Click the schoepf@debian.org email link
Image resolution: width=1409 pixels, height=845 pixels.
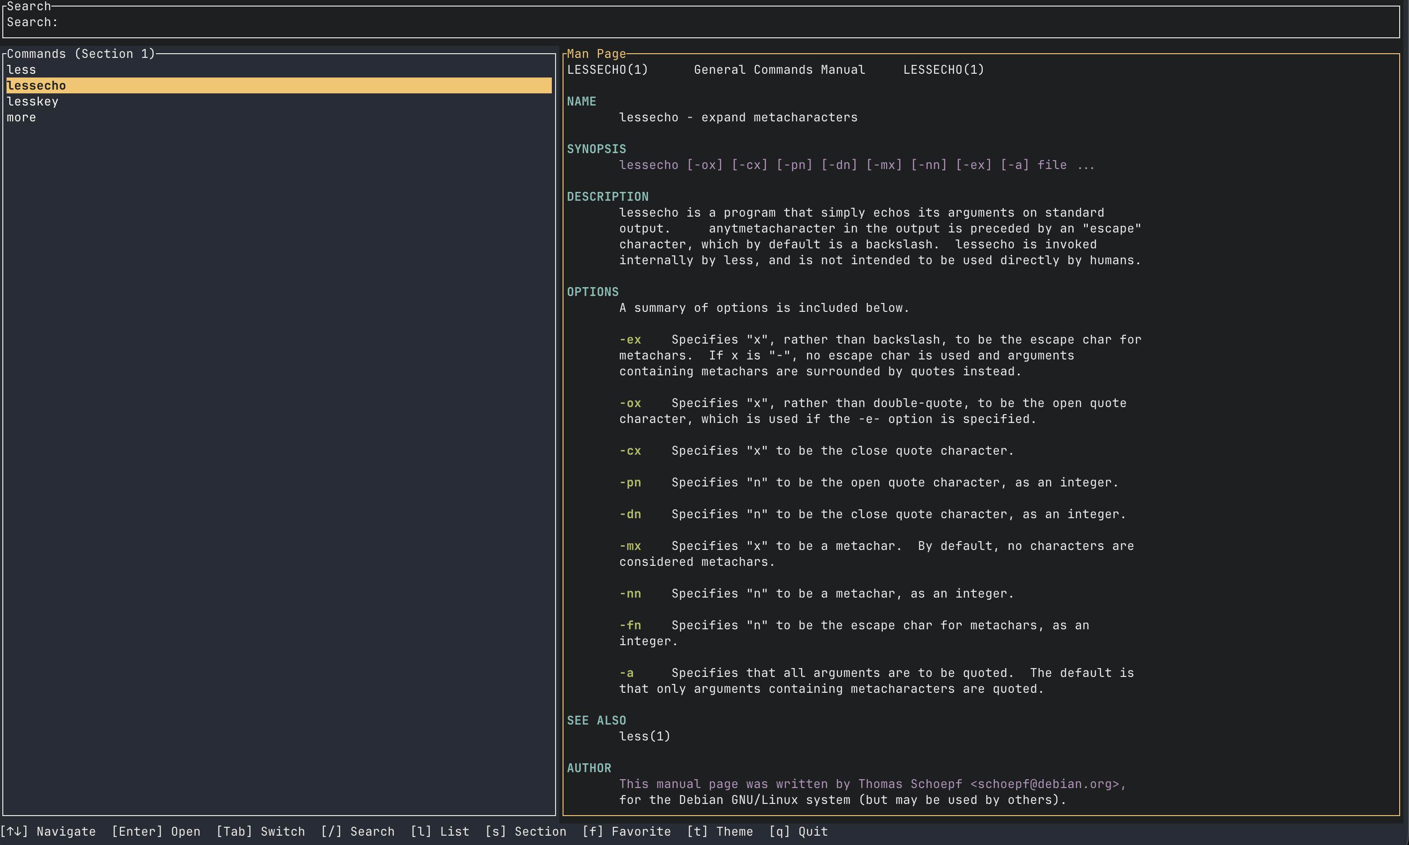coord(1046,783)
